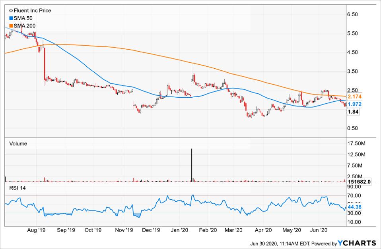Click the 70.00 RSI axis label
This screenshot has width=381, height=249.
[354, 195]
